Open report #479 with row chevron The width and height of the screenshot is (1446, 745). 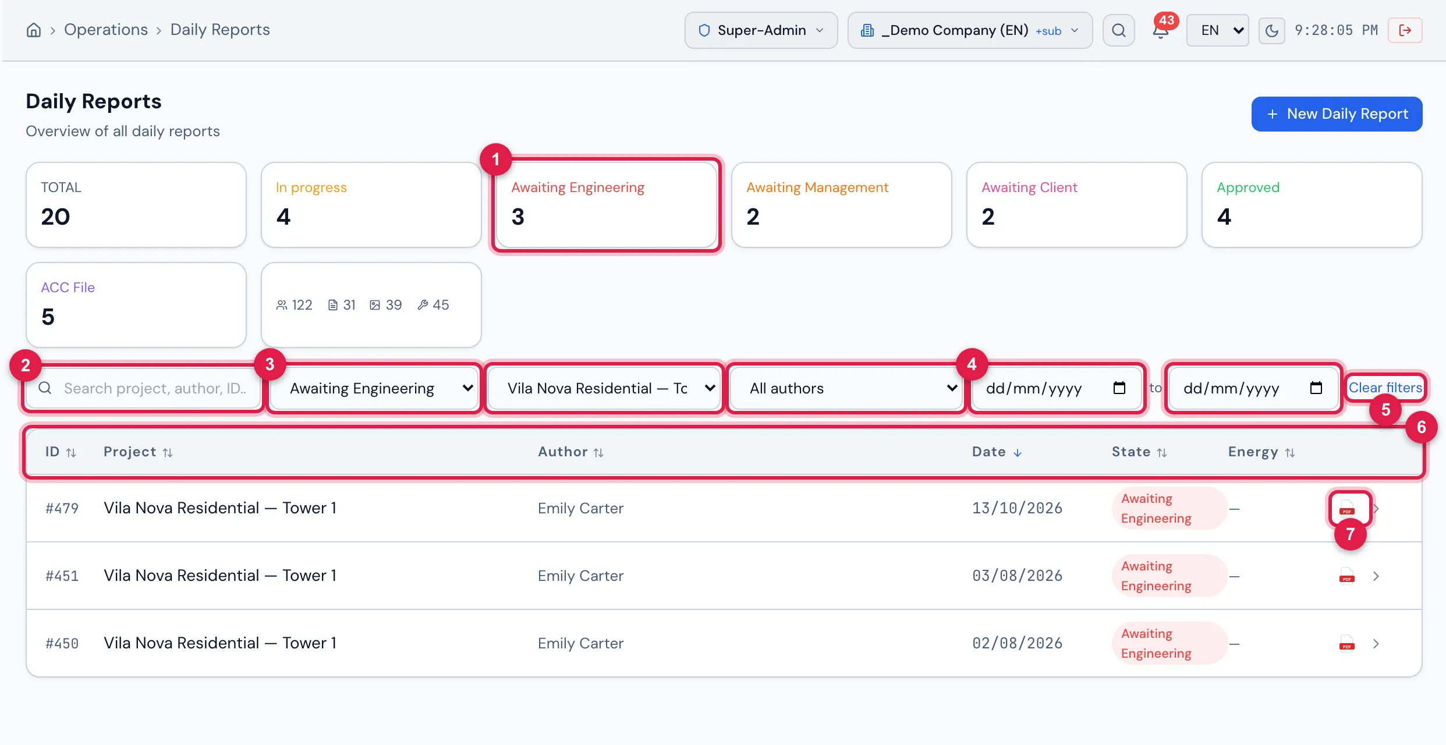pos(1376,508)
